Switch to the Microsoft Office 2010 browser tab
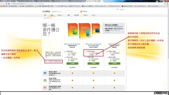169x95 pixels. 78,1
